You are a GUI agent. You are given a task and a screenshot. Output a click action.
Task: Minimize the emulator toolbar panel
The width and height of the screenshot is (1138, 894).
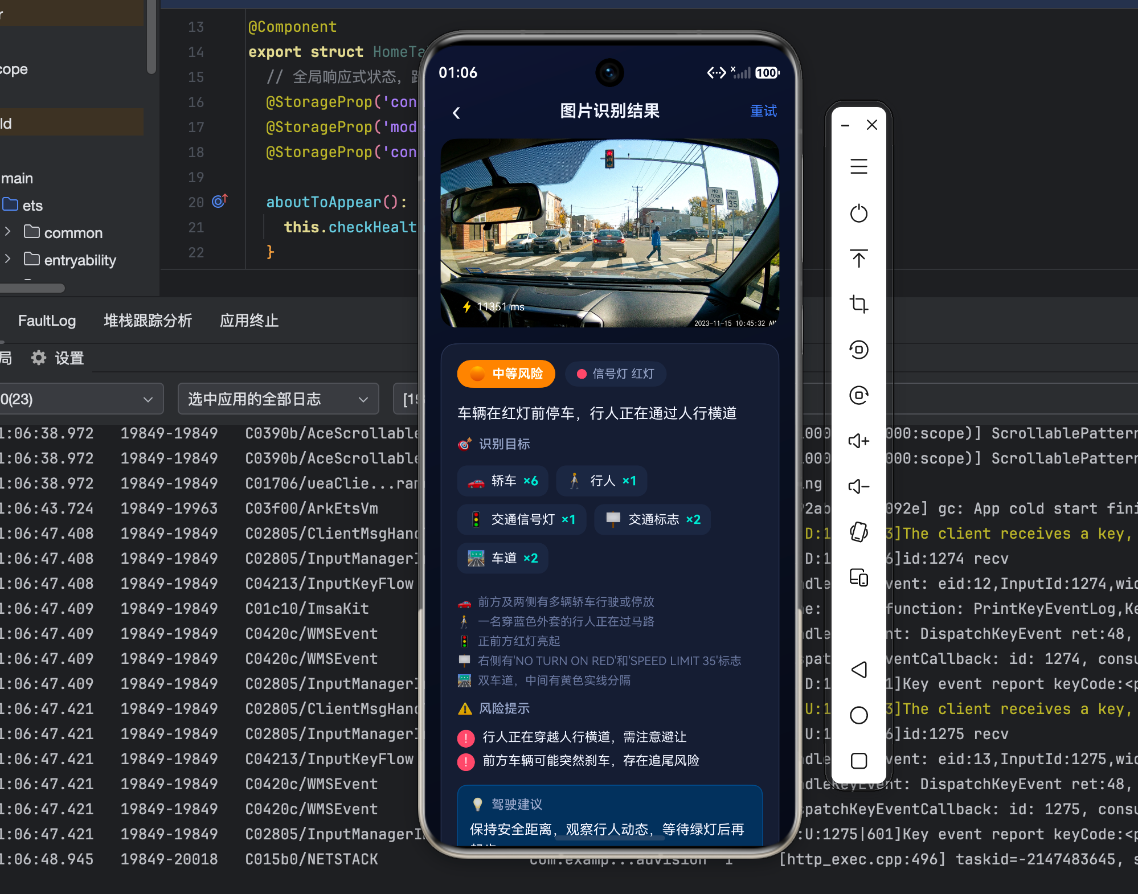coord(846,125)
